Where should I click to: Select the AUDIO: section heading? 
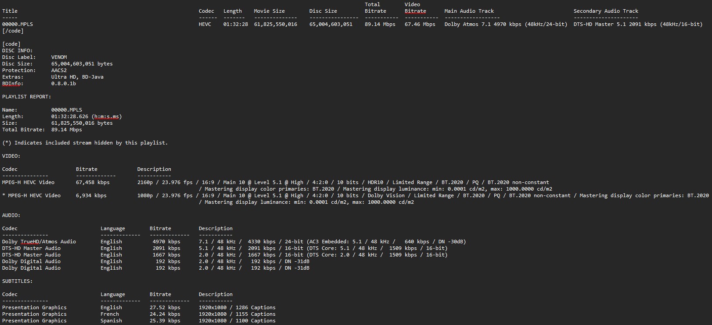(11, 215)
